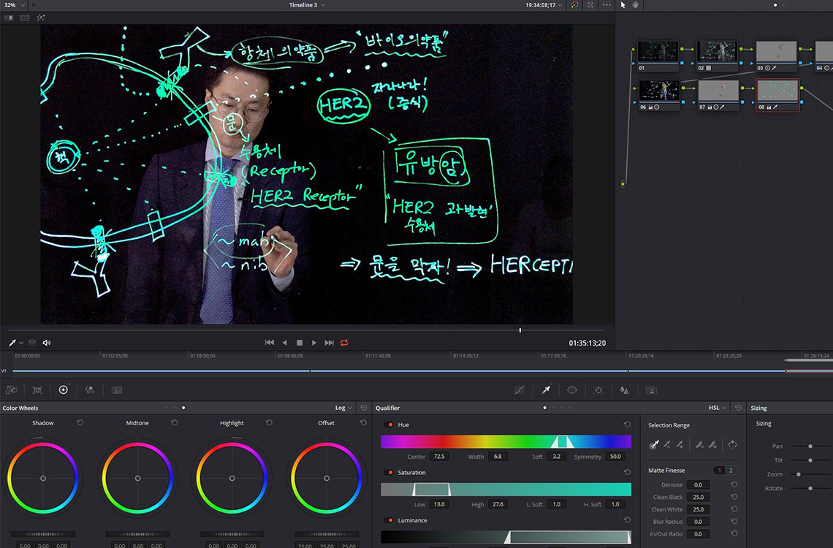Open the Power Window palette
This screenshot has height=548, width=833.
(572, 390)
